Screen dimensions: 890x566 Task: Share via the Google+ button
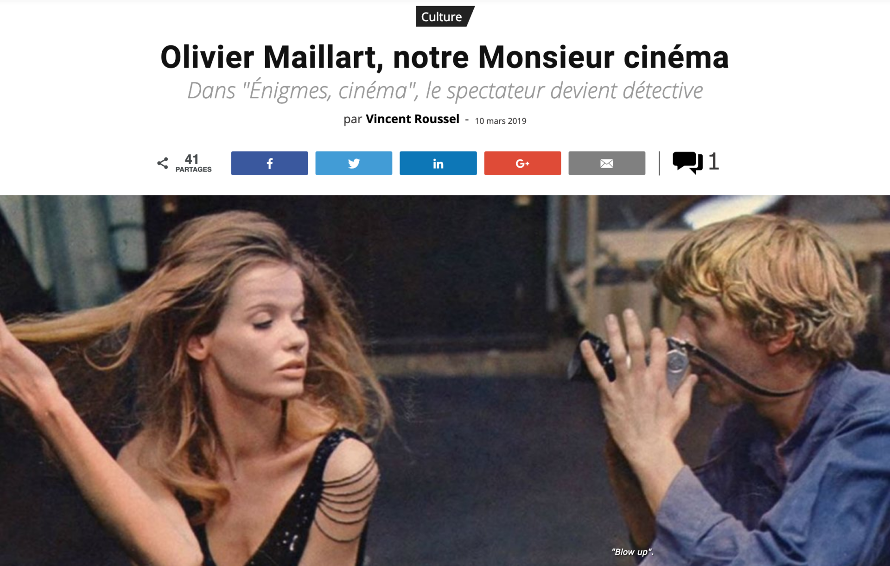point(522,163)
